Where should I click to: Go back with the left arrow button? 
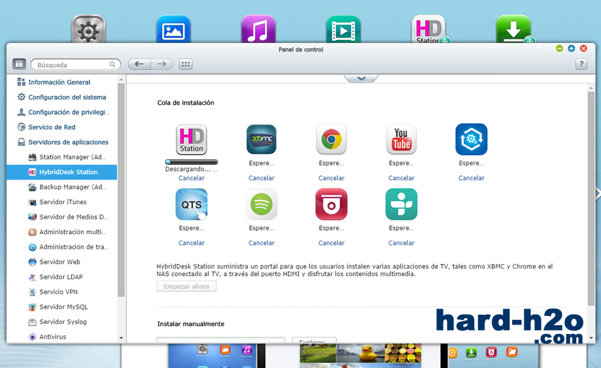point(139,64)
